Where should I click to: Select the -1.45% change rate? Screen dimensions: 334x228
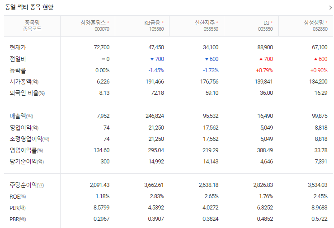coord(156,70)
